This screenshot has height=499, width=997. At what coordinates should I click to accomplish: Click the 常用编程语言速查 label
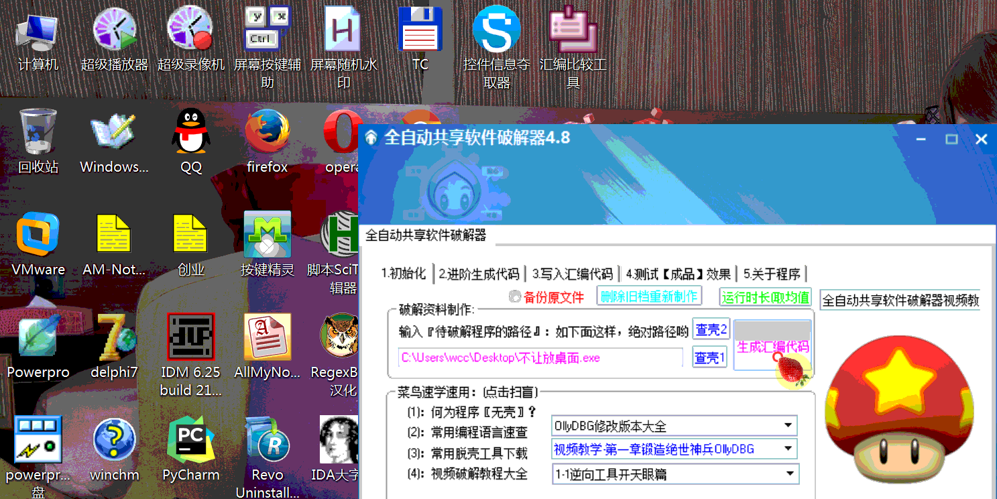tap(467, 433)
